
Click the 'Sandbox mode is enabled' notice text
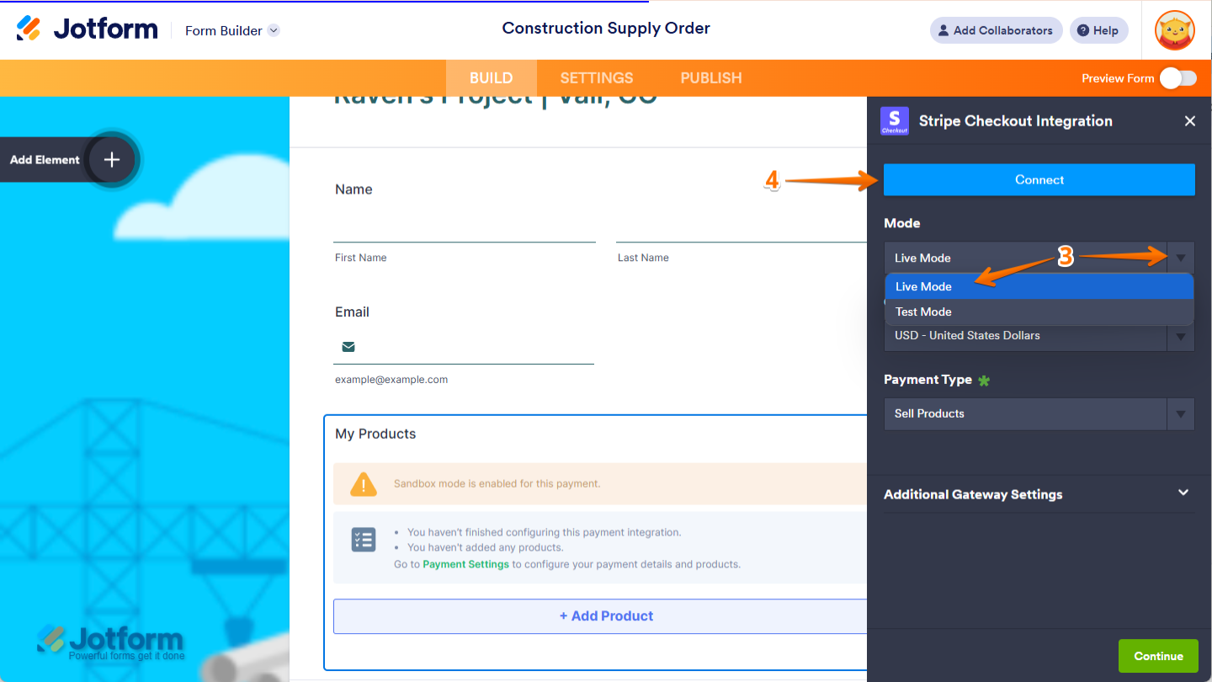(497, 484)
